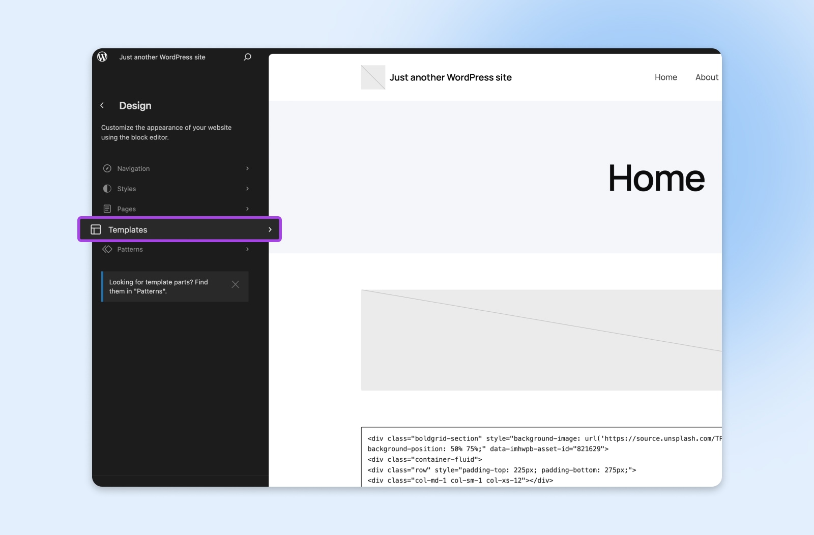Click the Styles half-circle icon
Image resolution: width=814 pixels, height=535 pixels.
click(x=107, y=189)
